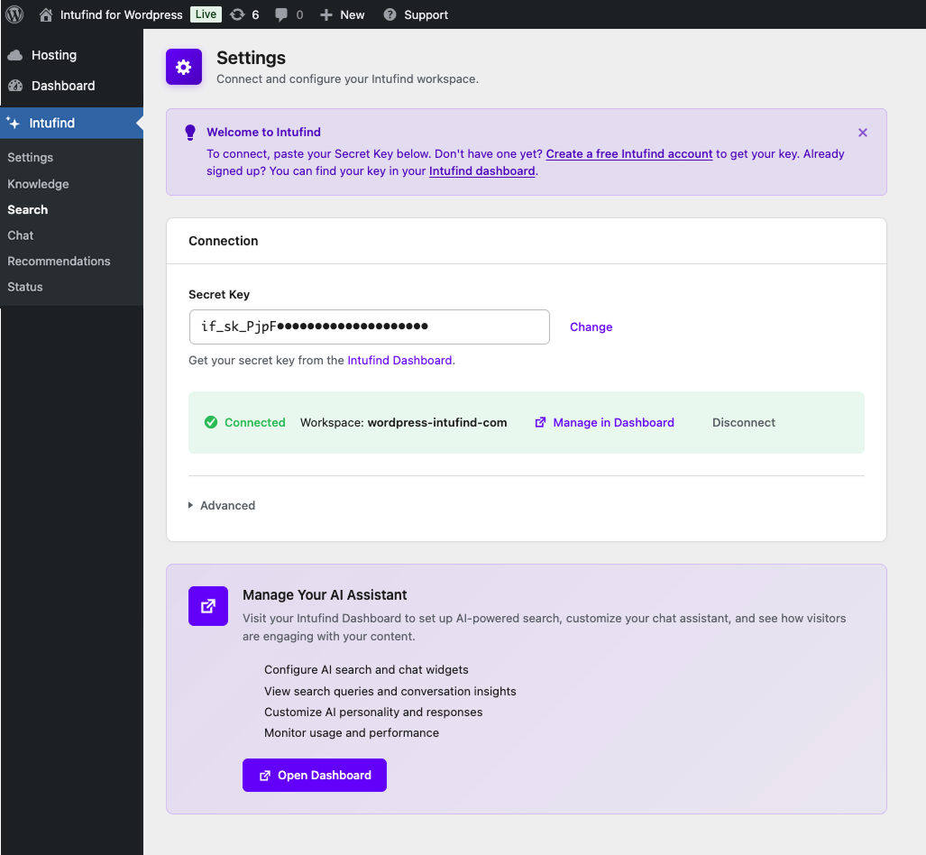Click the Open Dashboard button

coord(314,775)
